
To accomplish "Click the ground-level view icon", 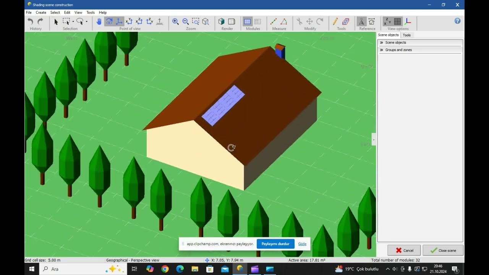I will 160,22.
